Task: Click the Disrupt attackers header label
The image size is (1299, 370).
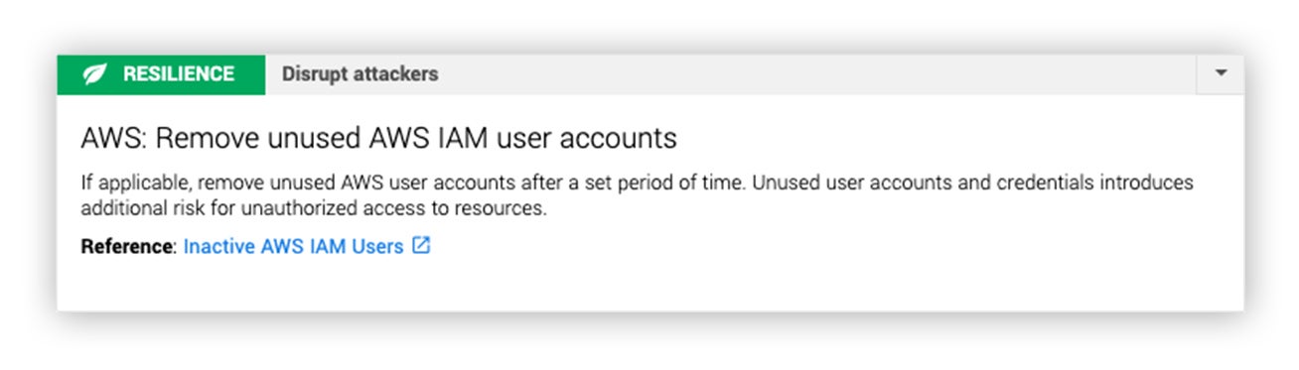Action: pyautogui.click(x=360, y=74)
